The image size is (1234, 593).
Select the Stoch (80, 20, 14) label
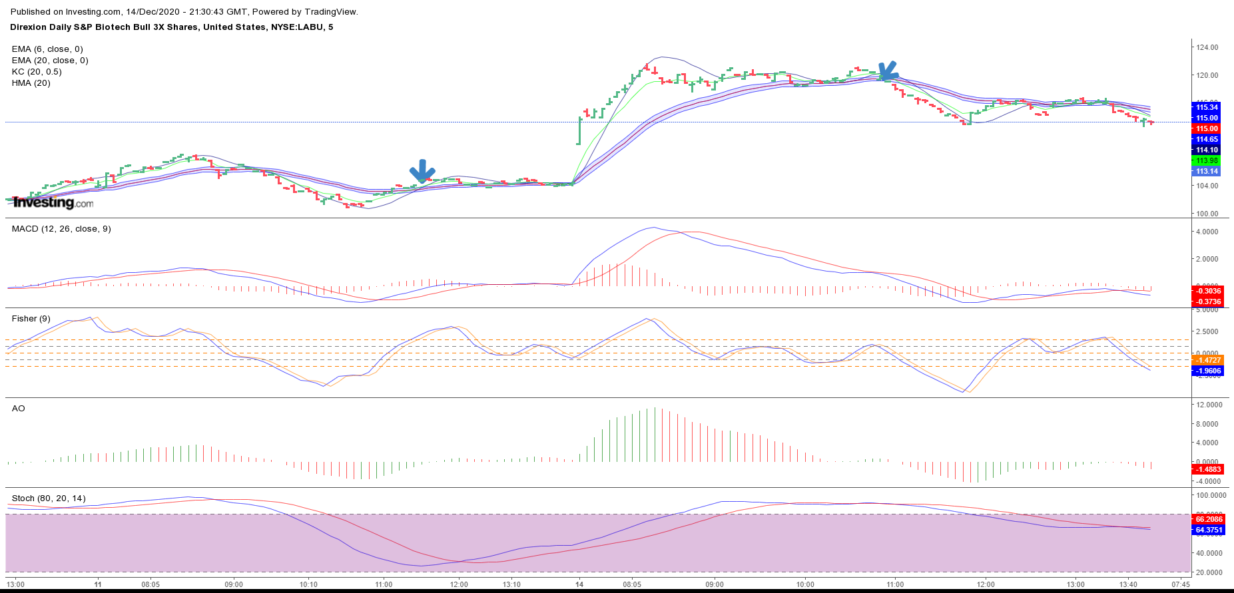click(x=49, y=498)
